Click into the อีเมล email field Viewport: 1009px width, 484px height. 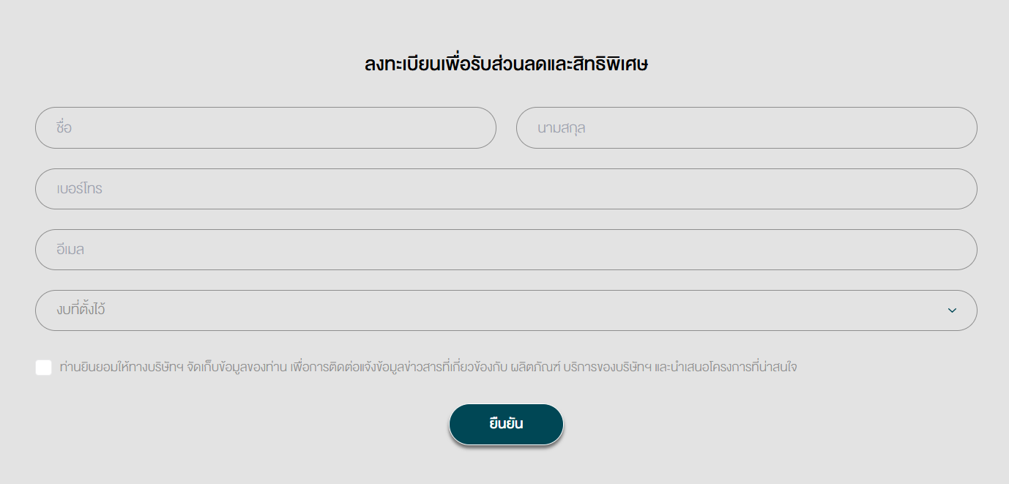505,250
